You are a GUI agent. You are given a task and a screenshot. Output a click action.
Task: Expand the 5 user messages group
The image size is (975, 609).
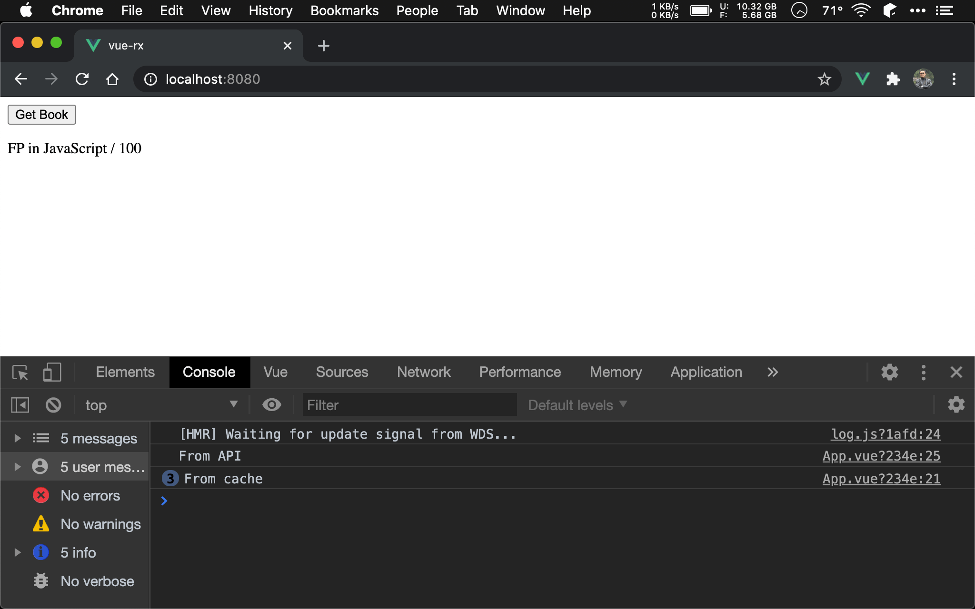(x=17, y=467)
